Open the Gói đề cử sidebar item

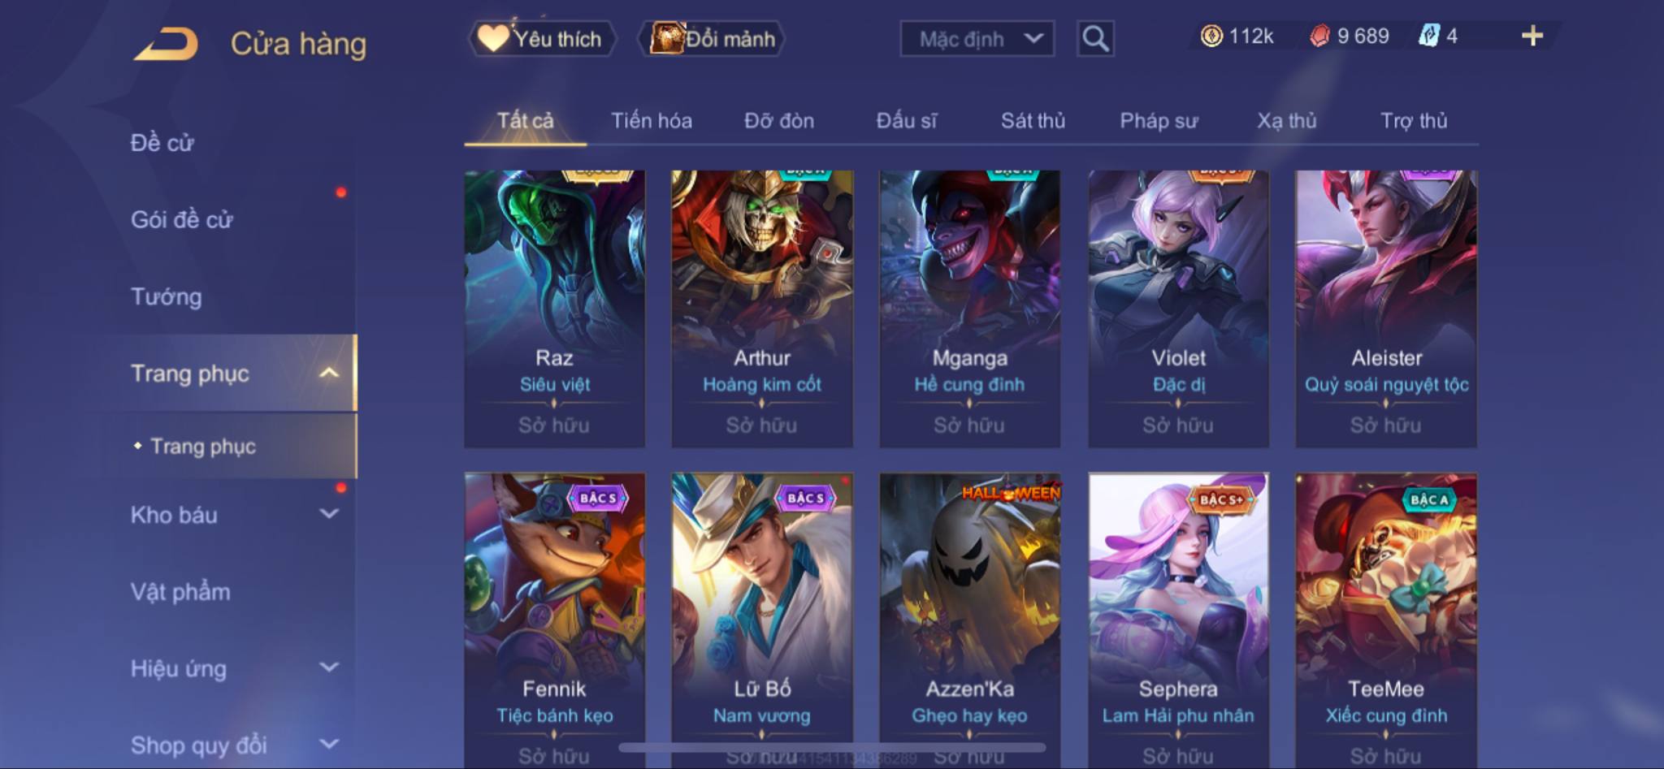(x=182, y=220)
